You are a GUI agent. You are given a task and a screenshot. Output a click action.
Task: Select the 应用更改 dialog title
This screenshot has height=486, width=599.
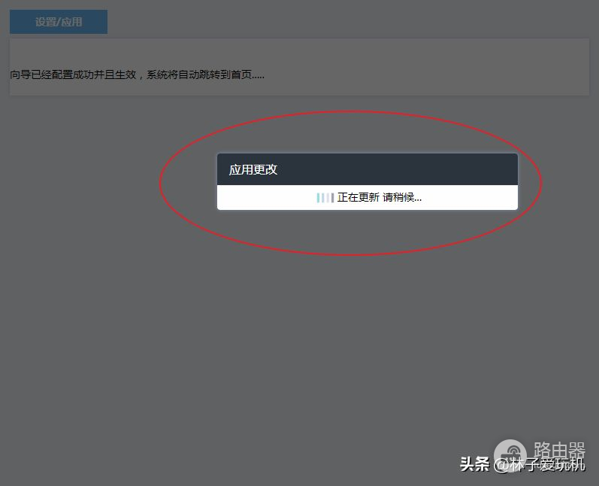[x=253, y=170]
